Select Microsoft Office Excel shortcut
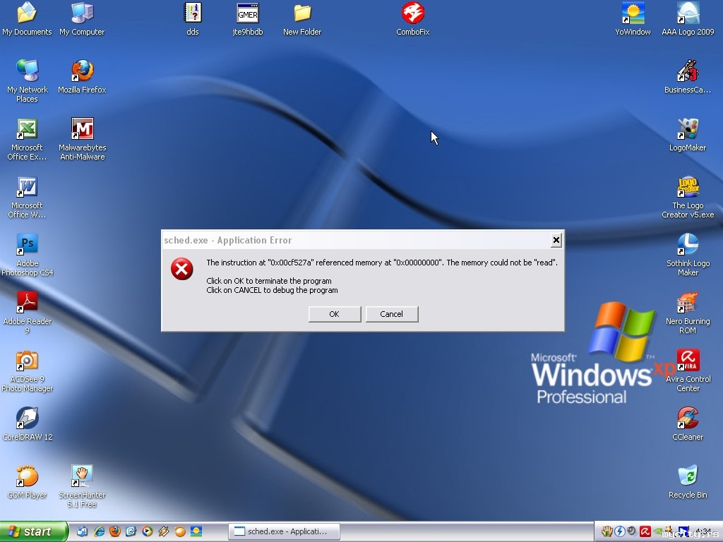 (x=27, y=139)
